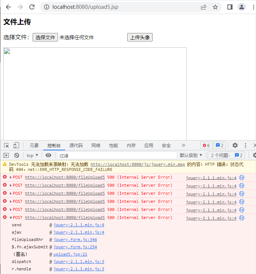Click the address bar URL localhost:8080/upload5.jsp

85,7
